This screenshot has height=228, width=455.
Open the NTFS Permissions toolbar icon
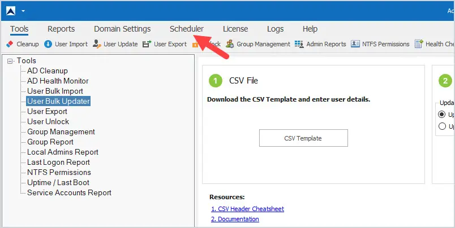click(355, 44)
